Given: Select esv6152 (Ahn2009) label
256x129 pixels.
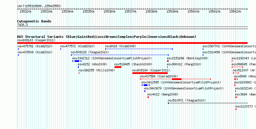Looking at the screenshot, I should [x=92, y=64].
